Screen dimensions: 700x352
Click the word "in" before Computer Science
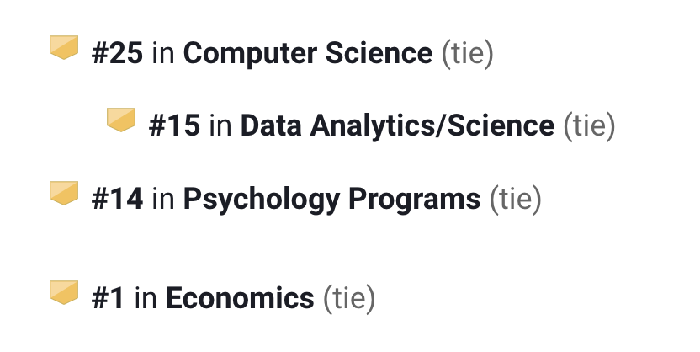163,54
